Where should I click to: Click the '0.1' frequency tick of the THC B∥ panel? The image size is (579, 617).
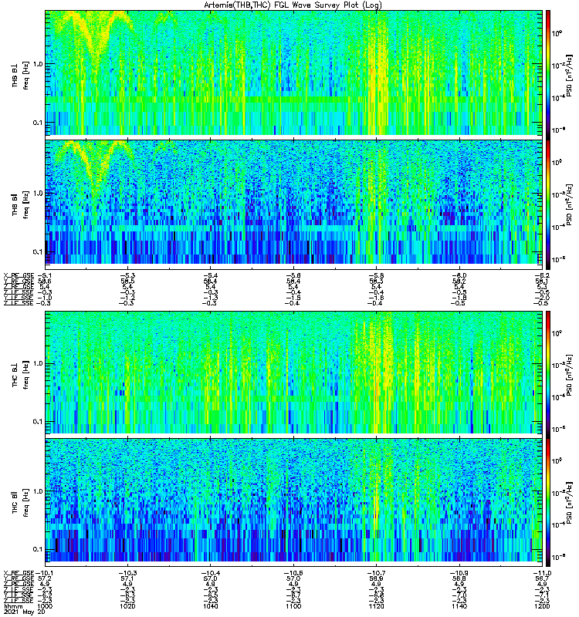click(x=38, y=549)
